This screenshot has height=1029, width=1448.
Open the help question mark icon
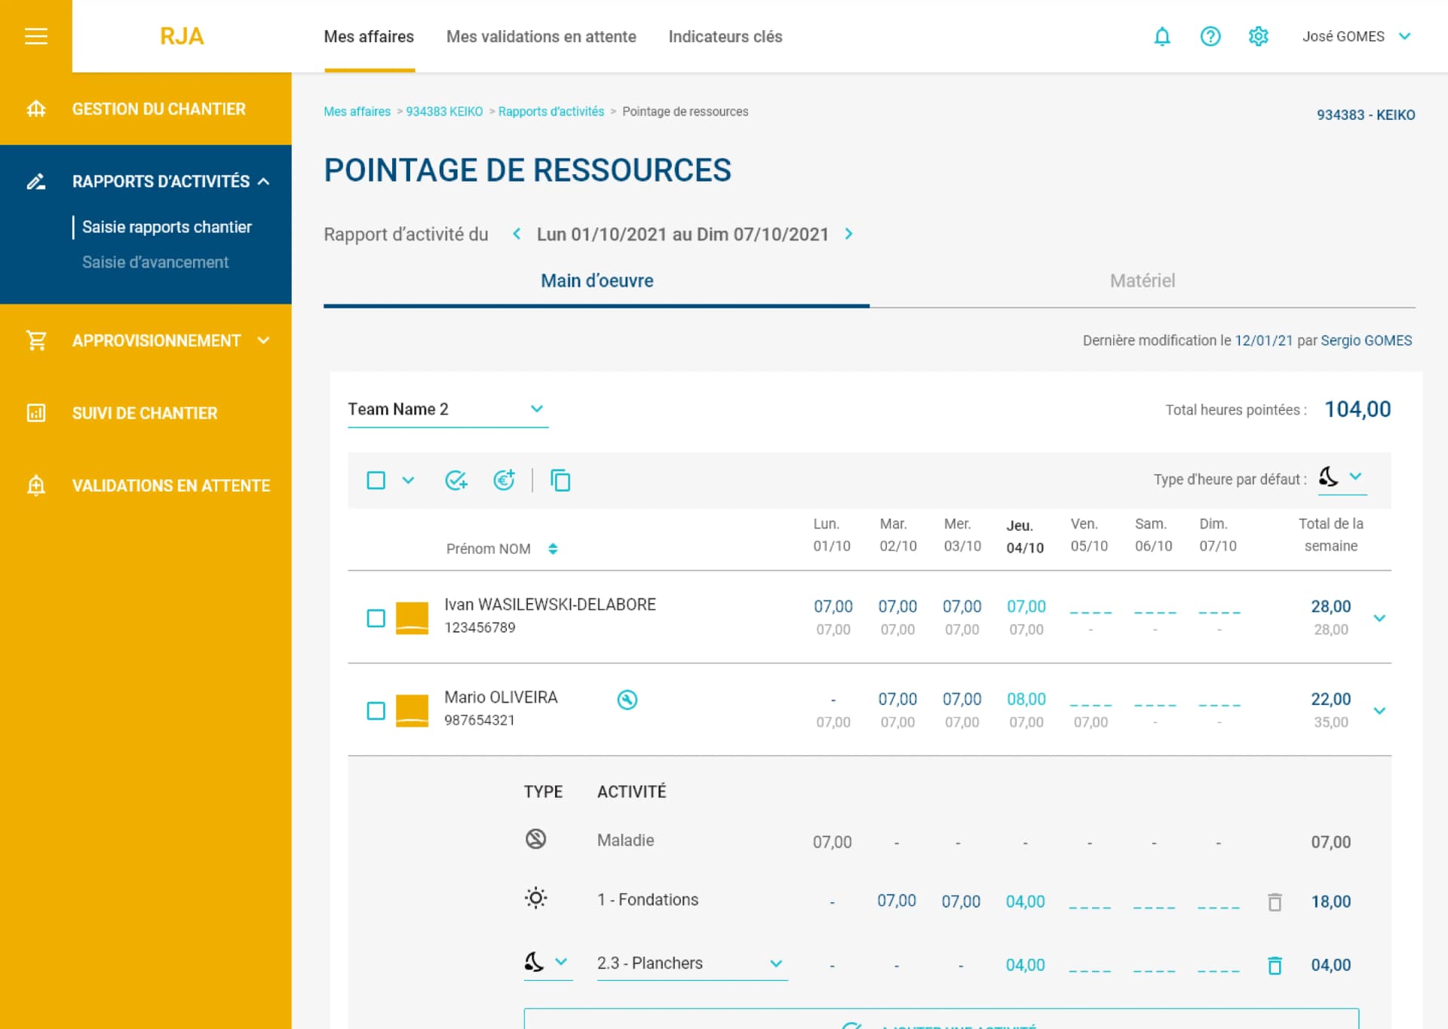point(1210,36)
